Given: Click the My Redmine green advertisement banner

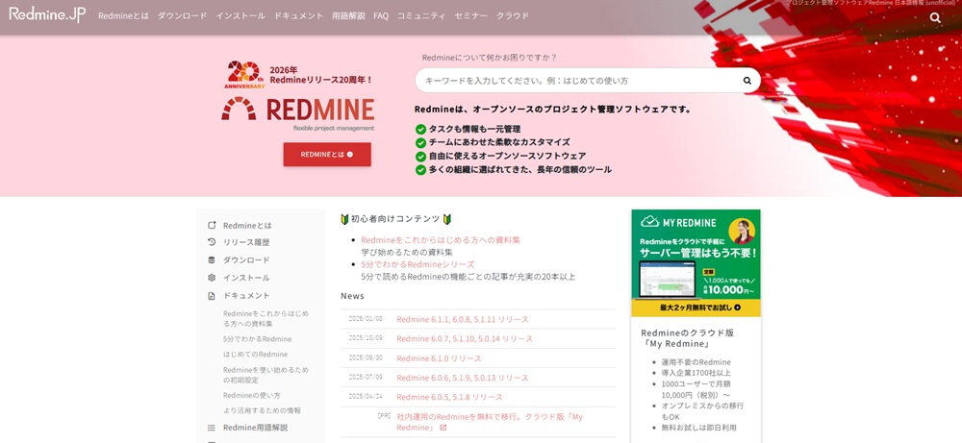Looking at the screenshot, I should click(696, 263).
